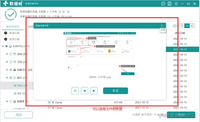Click the 文件 category icon
This screenshot has height=122, width=200.
tap(15, 62)
